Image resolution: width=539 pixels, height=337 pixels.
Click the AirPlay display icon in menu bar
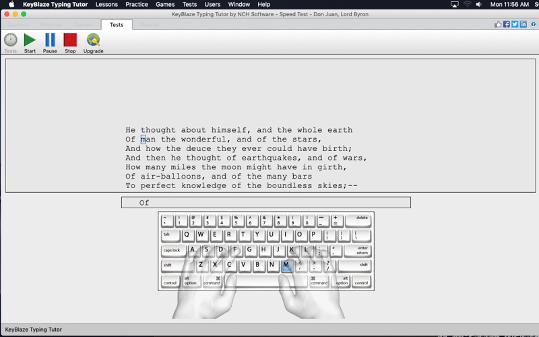click(x=454, y=5)
